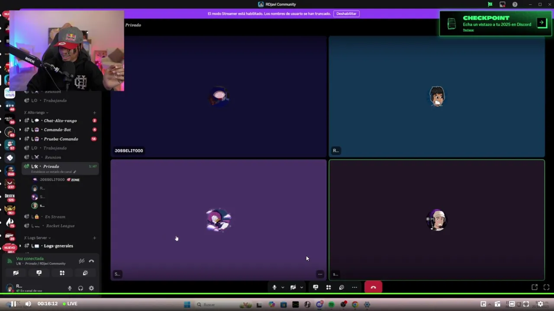
Task: Open options on bottom-left participant tile
Action: 320,274
